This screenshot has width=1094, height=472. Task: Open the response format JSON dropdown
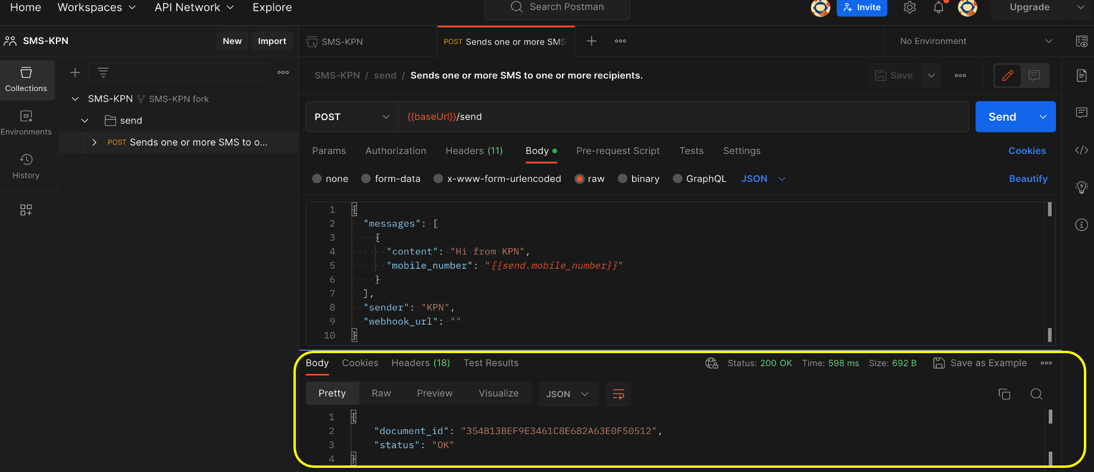click(x=568, y=394)
